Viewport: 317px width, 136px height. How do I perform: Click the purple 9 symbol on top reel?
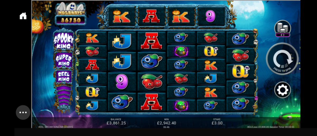click(x=211, y=16)
